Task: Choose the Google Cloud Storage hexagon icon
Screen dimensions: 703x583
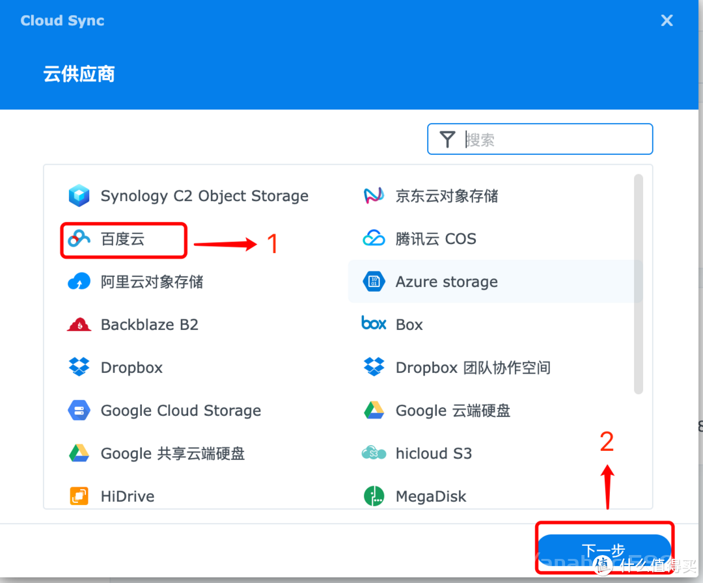Action: tap(79, 410)
